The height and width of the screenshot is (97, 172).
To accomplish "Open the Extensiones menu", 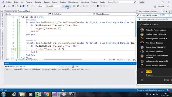I will (85, 2).
